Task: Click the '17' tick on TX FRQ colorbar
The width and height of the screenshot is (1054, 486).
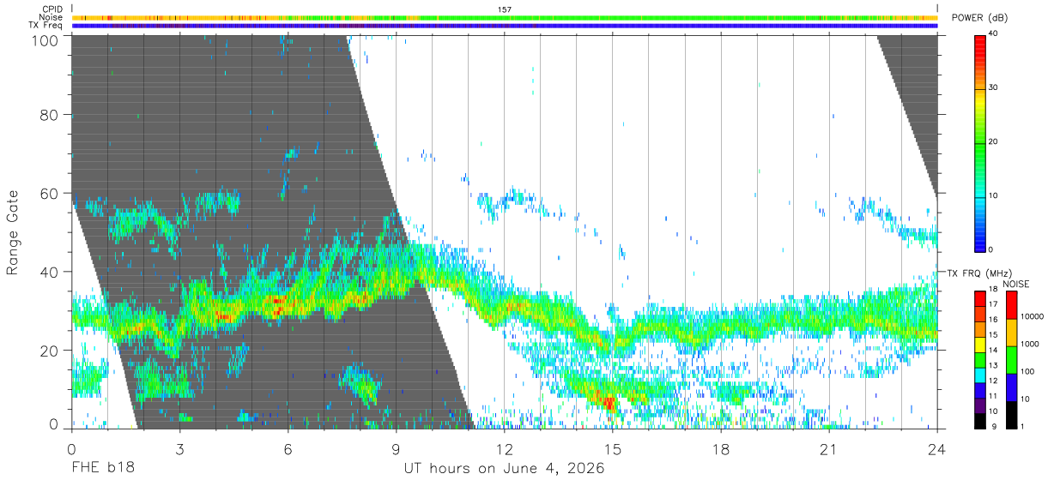Action: point(992,304)
